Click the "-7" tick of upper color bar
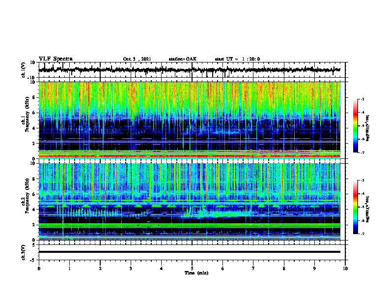Image resolution: width=389 pixels, height=301 pixels. click(x=362, y=152)
